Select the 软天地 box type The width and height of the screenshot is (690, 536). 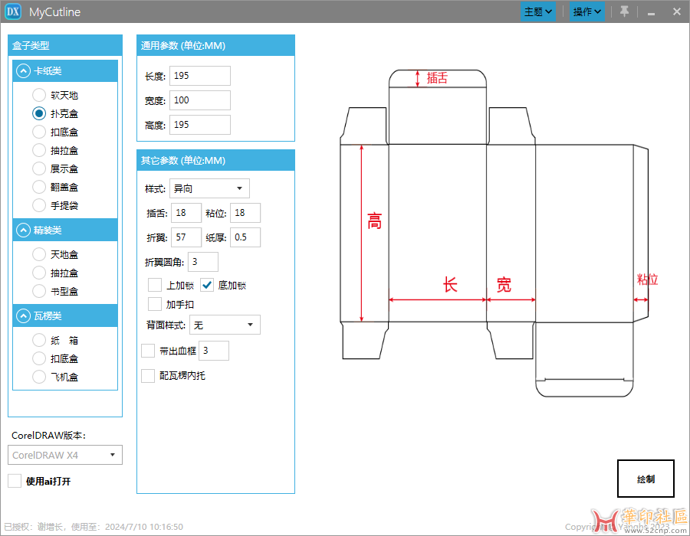click(x=39, y=95)
